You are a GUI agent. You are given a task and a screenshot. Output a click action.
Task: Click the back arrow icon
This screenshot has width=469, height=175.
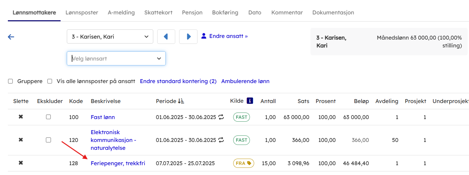tap(11, 37)
